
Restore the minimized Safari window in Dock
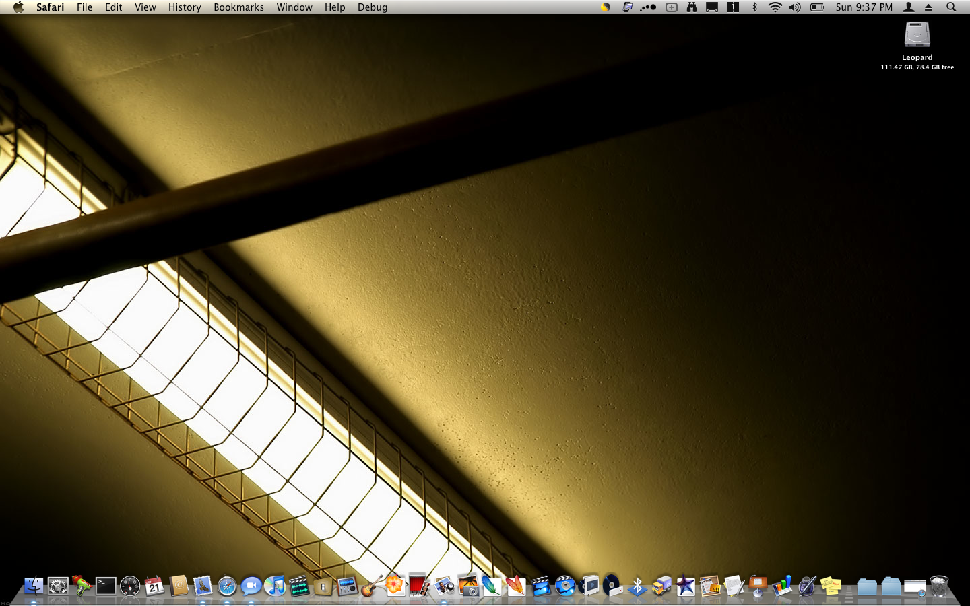915,588
